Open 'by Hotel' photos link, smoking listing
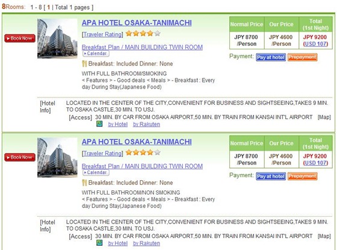This screenshot has width=337, height=250. coord(118,124)
